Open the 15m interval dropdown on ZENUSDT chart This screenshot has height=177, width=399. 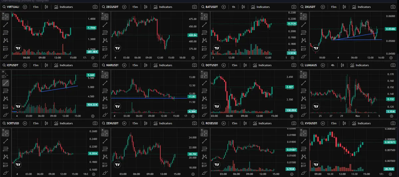pyautogui.click(x=135, y=123)
